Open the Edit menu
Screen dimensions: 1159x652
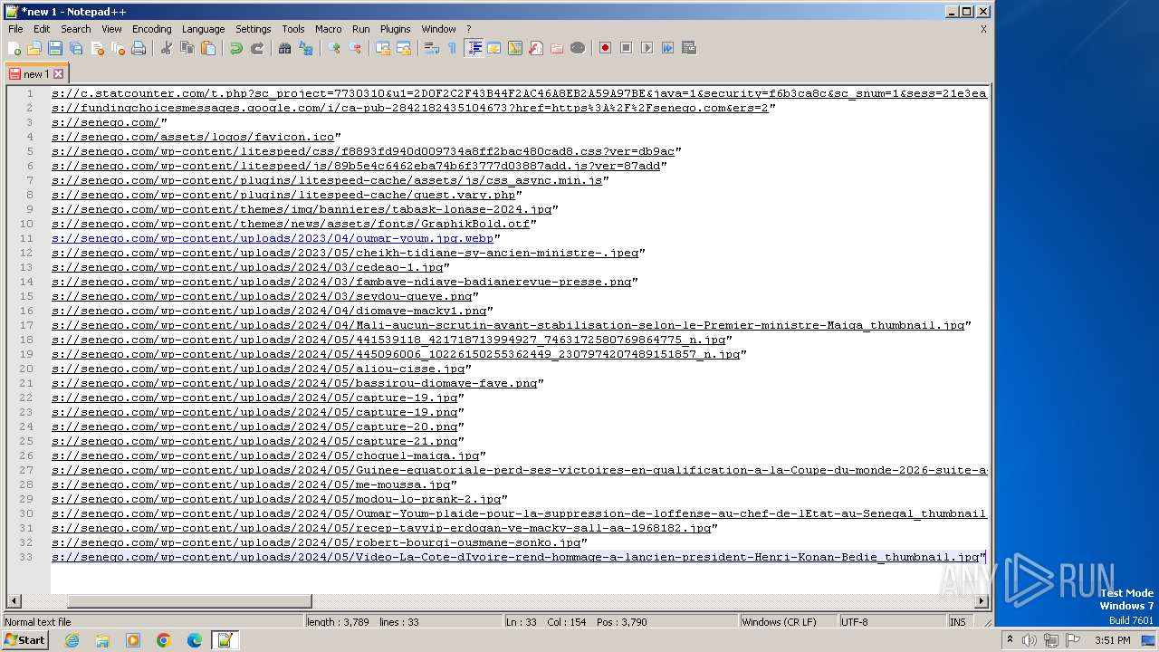click(42, 29)
